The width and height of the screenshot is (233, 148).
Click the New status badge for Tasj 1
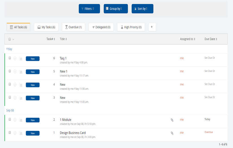click(x=33, y=59)
